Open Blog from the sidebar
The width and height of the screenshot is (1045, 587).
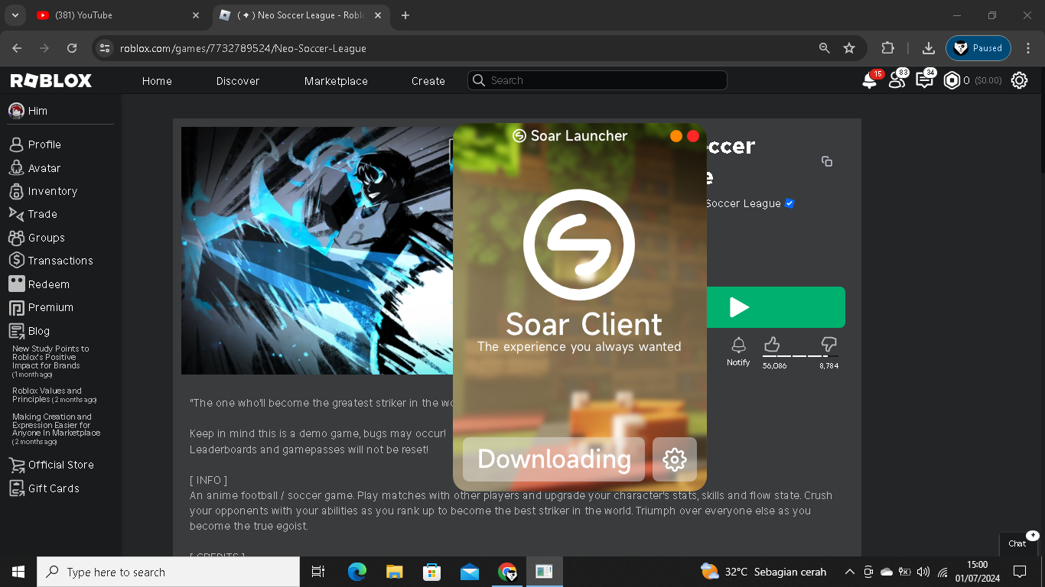(x=30, y=331)
